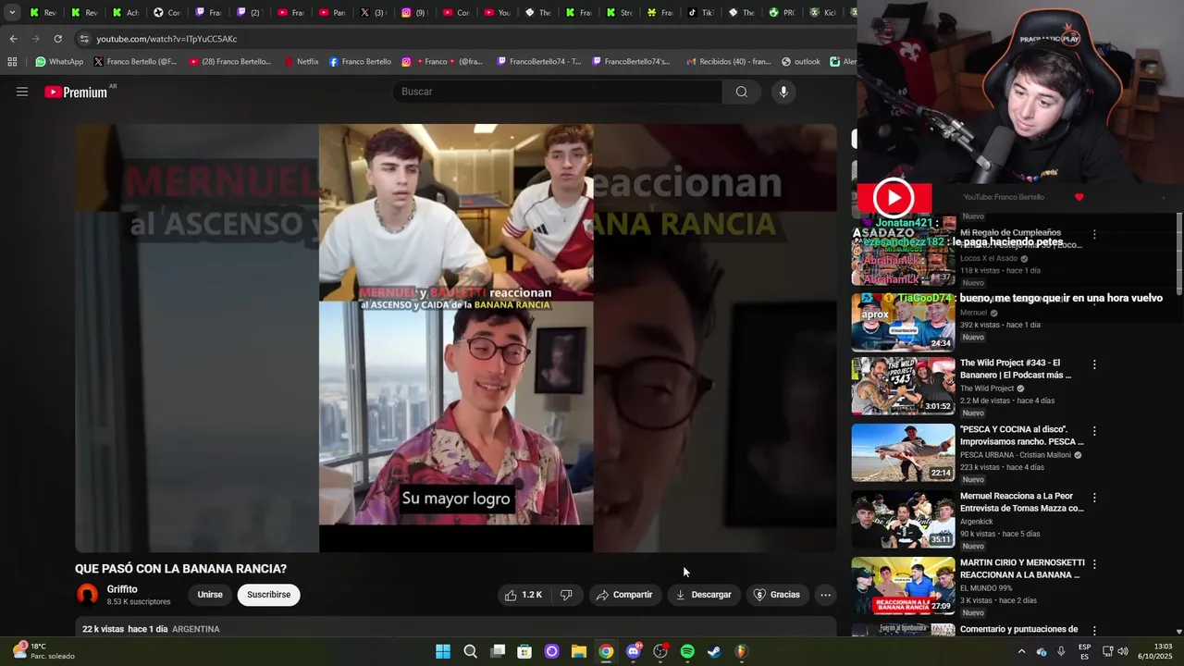Screen dimensions: 1184x666
Task: Switch to the X (3) browser tab
Action: click(371, 13)
